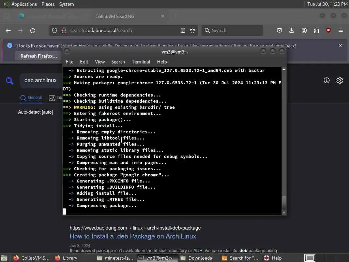Click the 'Jan 8, 2024' result date
Screen dimensions: 349x262
click(80, 246)
